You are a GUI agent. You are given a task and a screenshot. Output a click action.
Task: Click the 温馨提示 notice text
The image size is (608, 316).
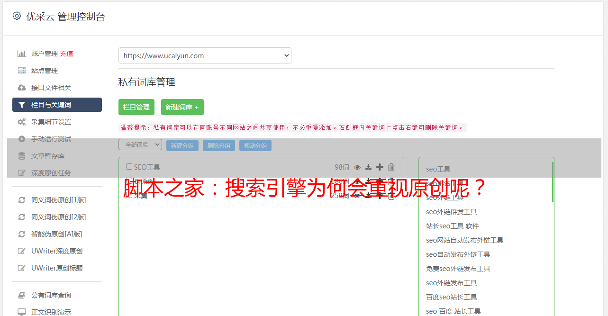tap(292, 127)
